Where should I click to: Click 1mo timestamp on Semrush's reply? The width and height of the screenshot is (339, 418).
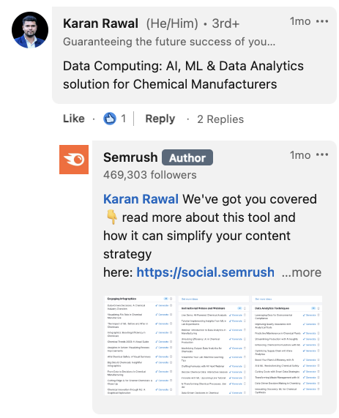tap(300, 155)
